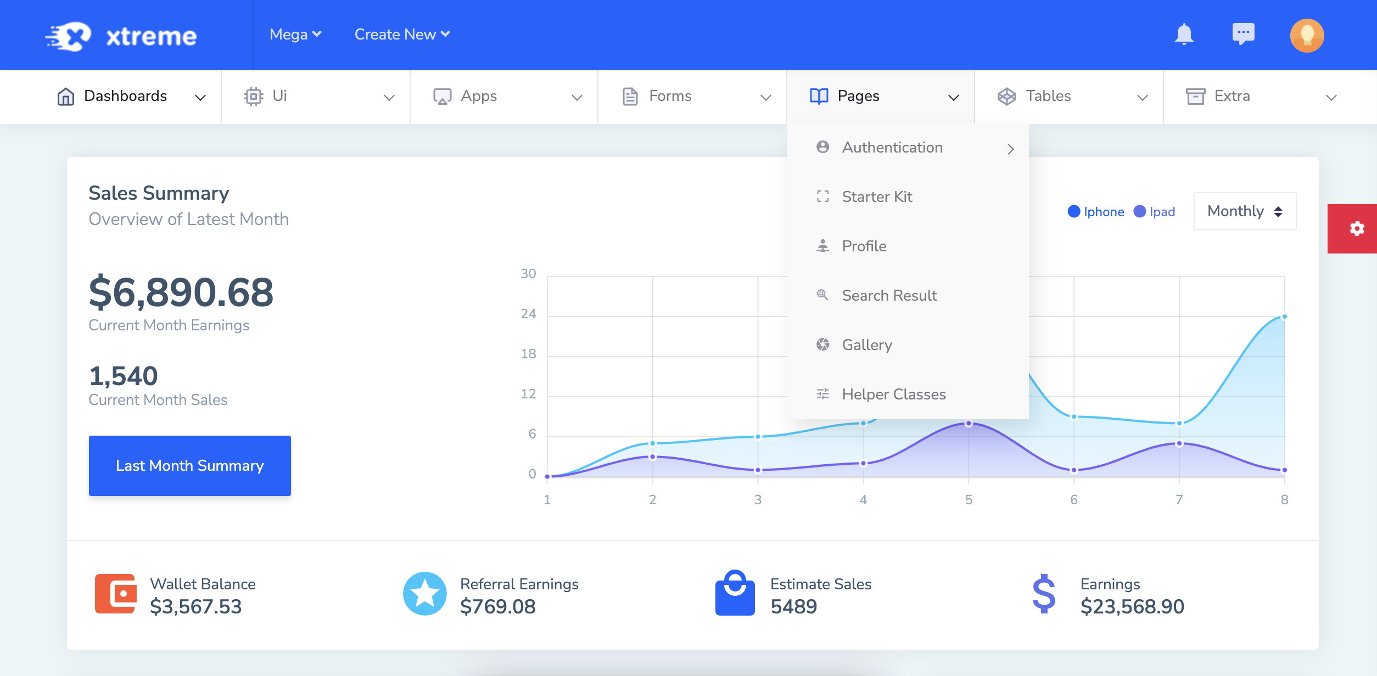Open the red settings gear panel

(1357, 229)
